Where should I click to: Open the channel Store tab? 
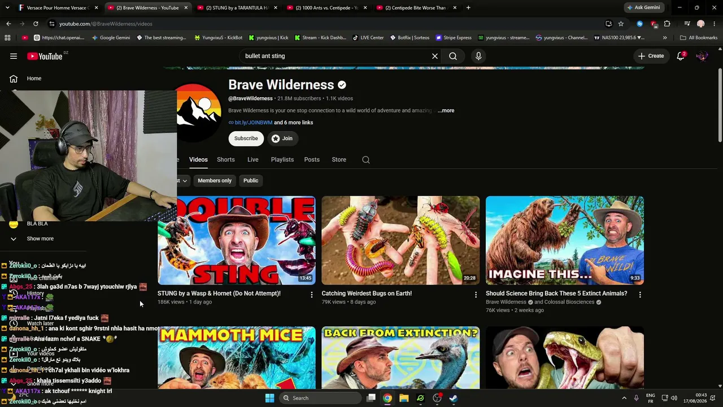pyautogui.click(x=339, y=159)
